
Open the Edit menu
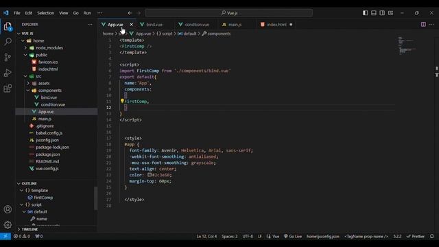pos(29,13)
